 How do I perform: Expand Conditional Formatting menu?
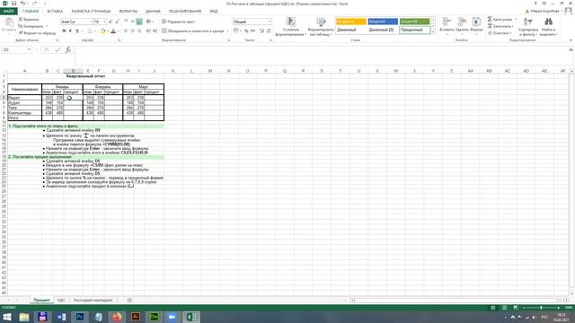(291, 27)
